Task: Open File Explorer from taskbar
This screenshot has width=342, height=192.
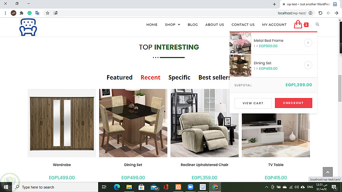Action: tap(129, 187)
